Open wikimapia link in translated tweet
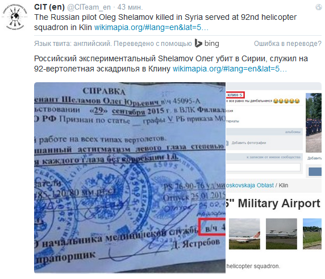The height and width of the screenshot is (279, 325). [230, 69]
